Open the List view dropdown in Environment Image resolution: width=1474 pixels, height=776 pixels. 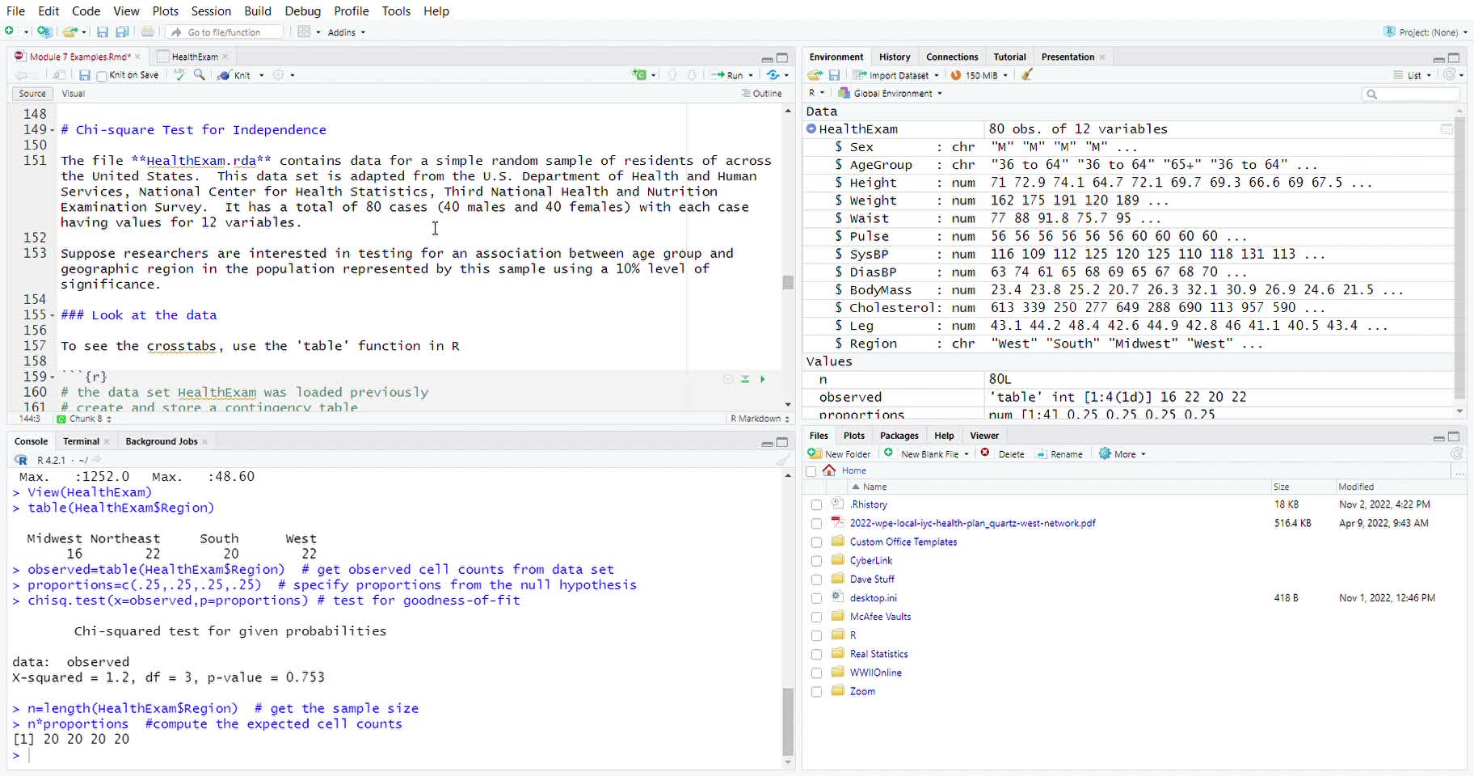pyautogui.click(x=1413, y=75)
